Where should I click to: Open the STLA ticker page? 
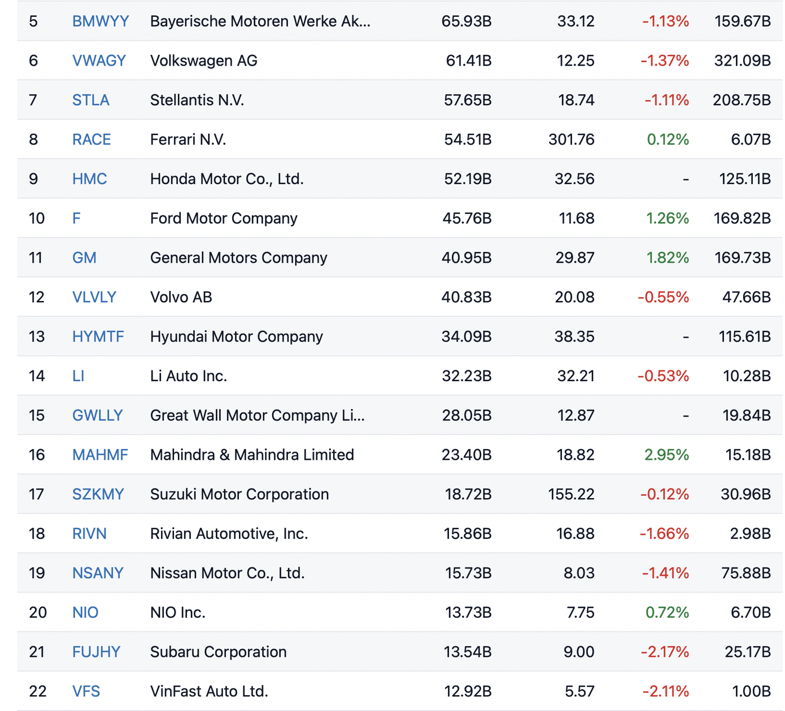90,100
